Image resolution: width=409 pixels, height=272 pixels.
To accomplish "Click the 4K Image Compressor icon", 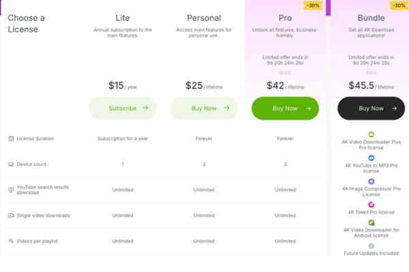I will [x=371, y=181].
